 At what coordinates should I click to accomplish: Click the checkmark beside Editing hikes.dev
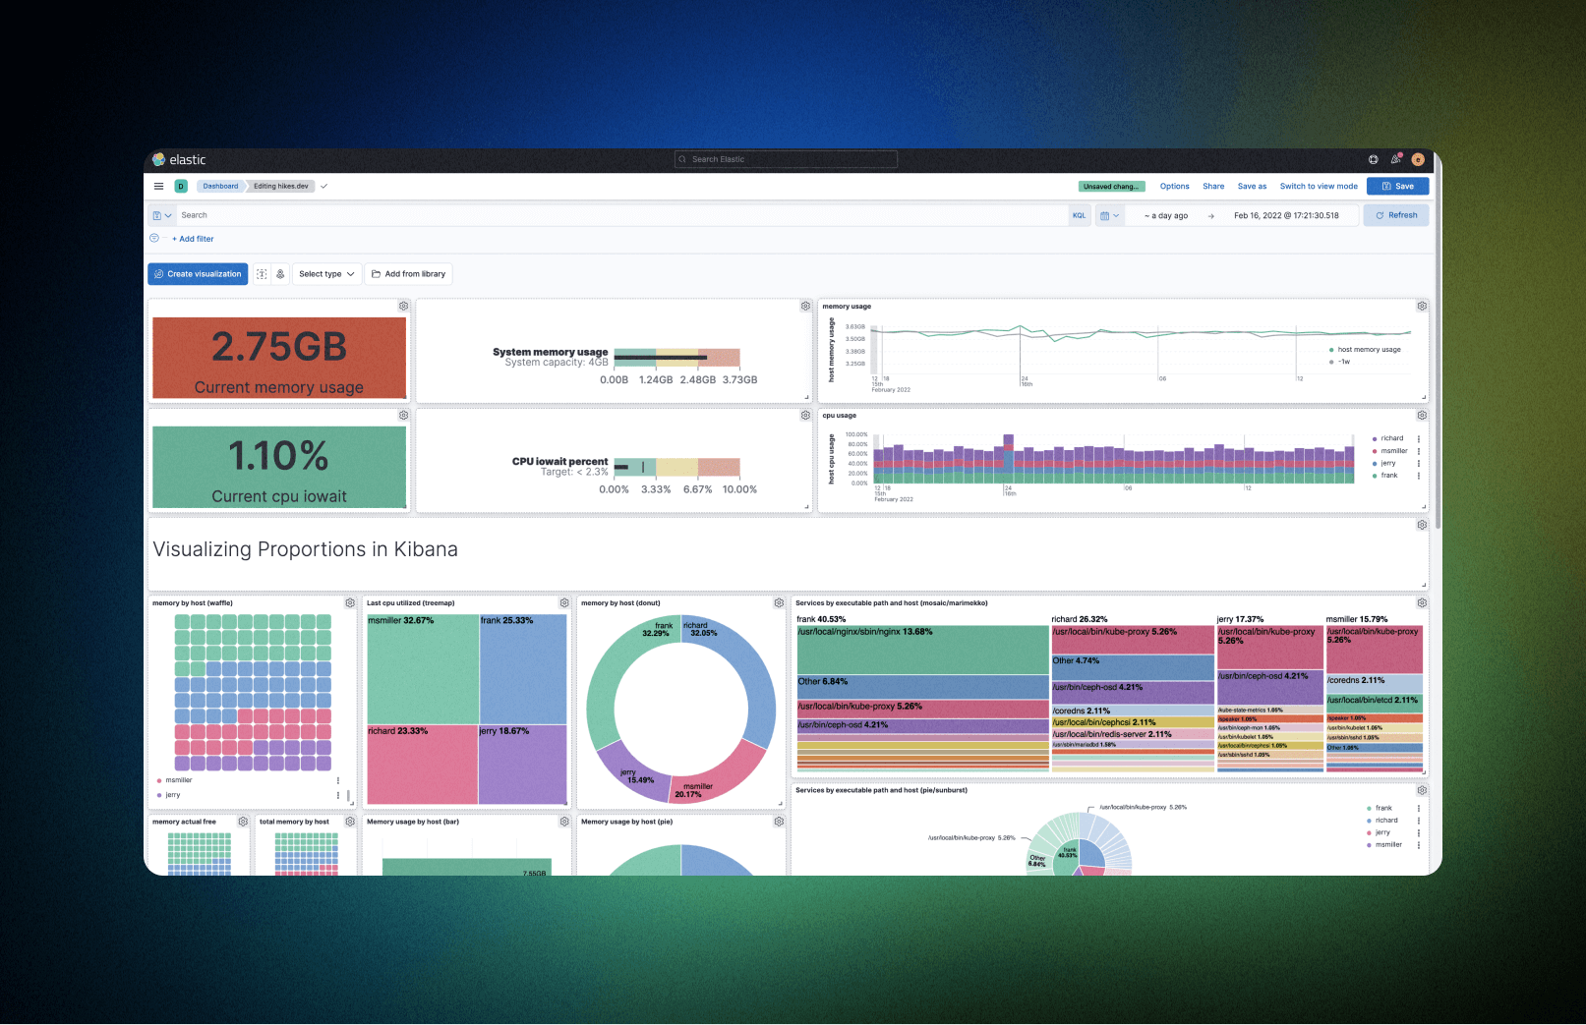click(324, 186)
